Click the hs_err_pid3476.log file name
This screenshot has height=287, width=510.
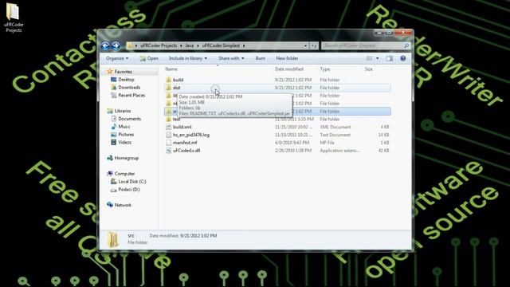[191, 135]
